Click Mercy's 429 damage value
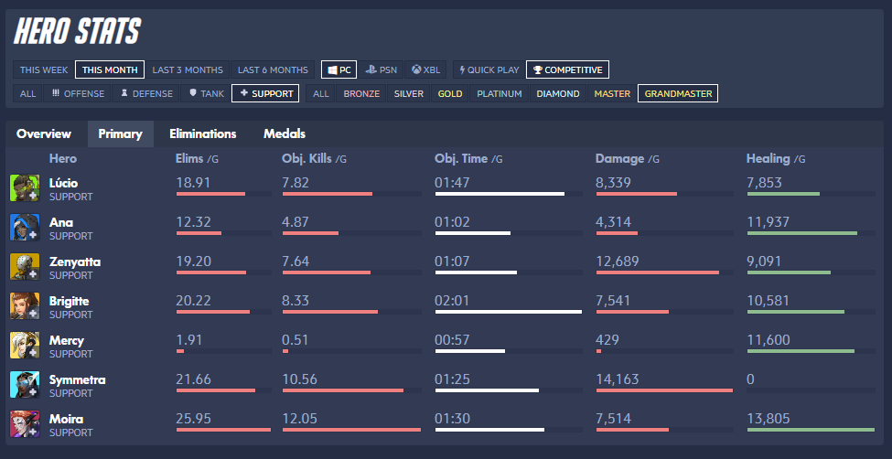 tap(607, 340)
